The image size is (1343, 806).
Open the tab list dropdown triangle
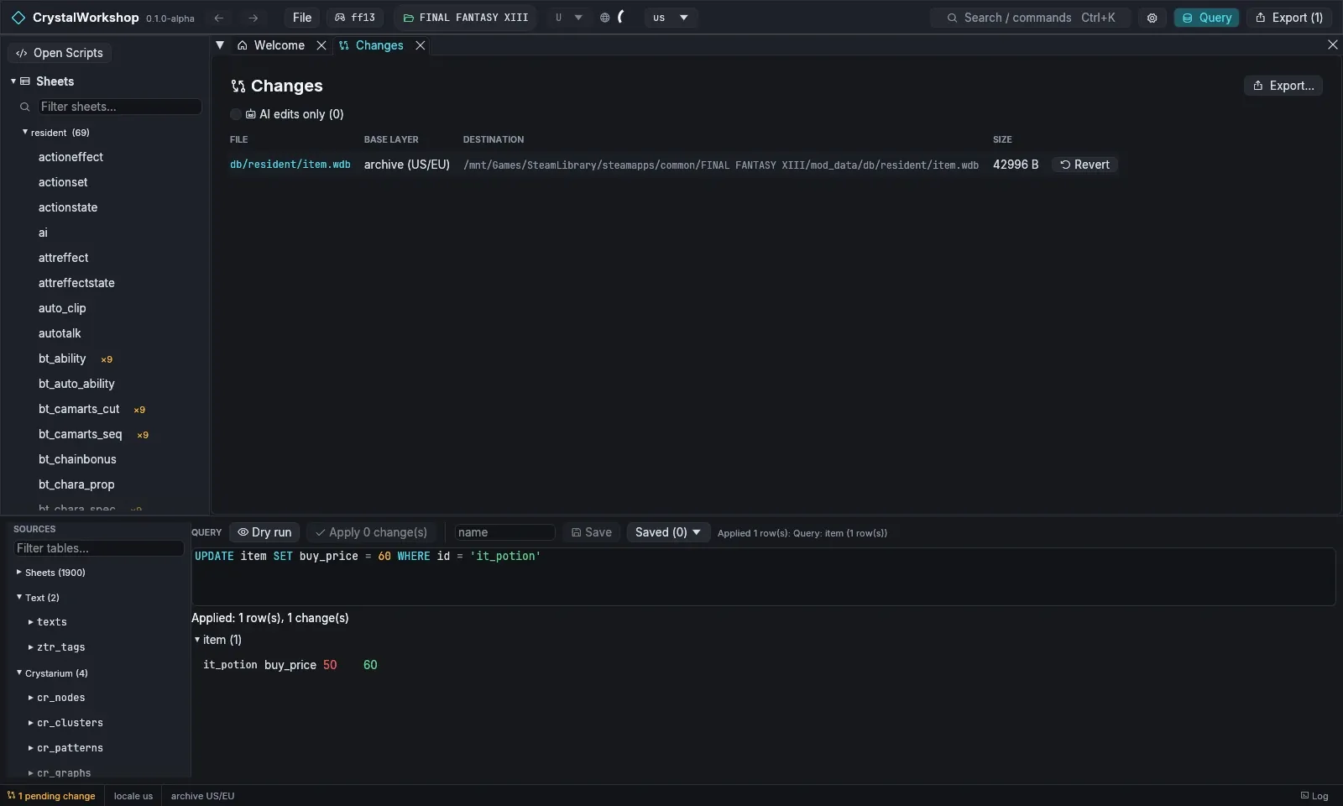(x=220, y=45)
